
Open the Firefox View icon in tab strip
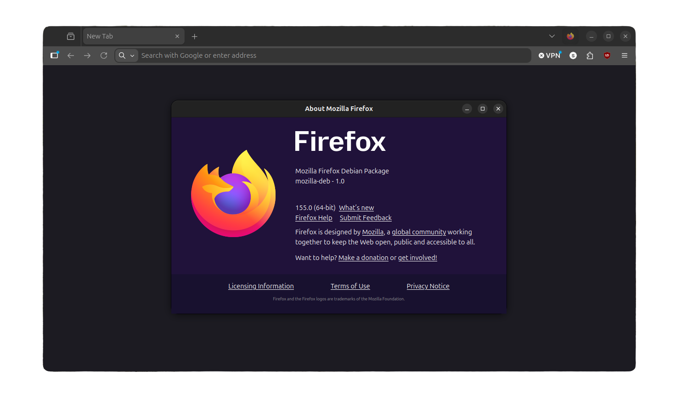click(x=71, y=36)
